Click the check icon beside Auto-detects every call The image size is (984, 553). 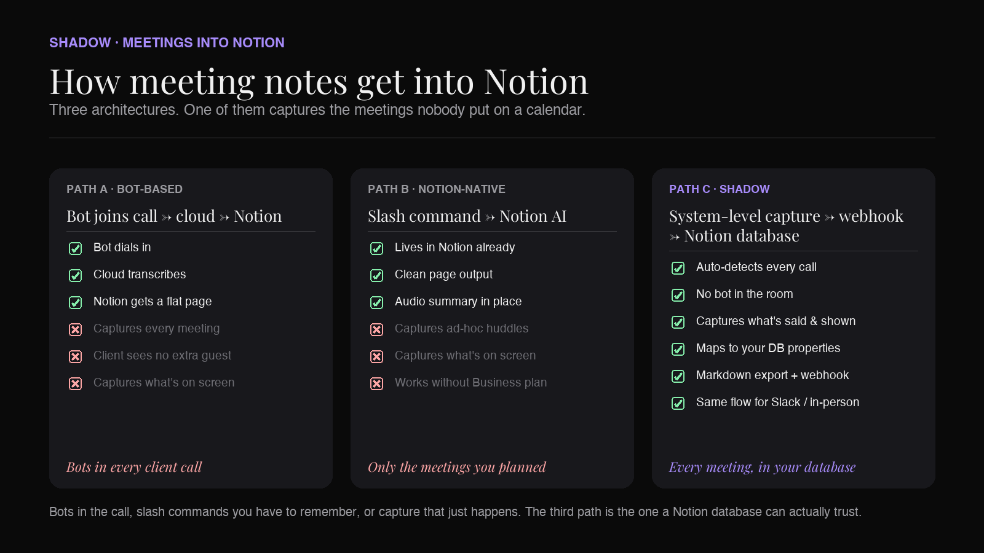(678, 268)
